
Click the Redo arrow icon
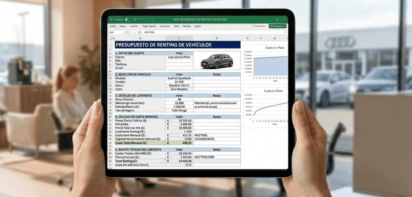click(x=146, y=19)
